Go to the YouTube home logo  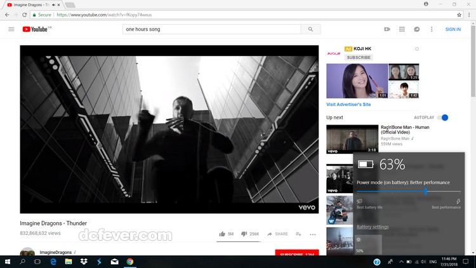[x=35, y=29]
